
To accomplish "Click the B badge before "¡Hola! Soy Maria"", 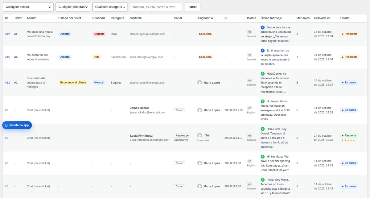I will [x=263, y=179].
